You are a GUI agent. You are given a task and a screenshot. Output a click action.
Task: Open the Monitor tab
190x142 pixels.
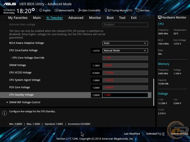[95, 18]
